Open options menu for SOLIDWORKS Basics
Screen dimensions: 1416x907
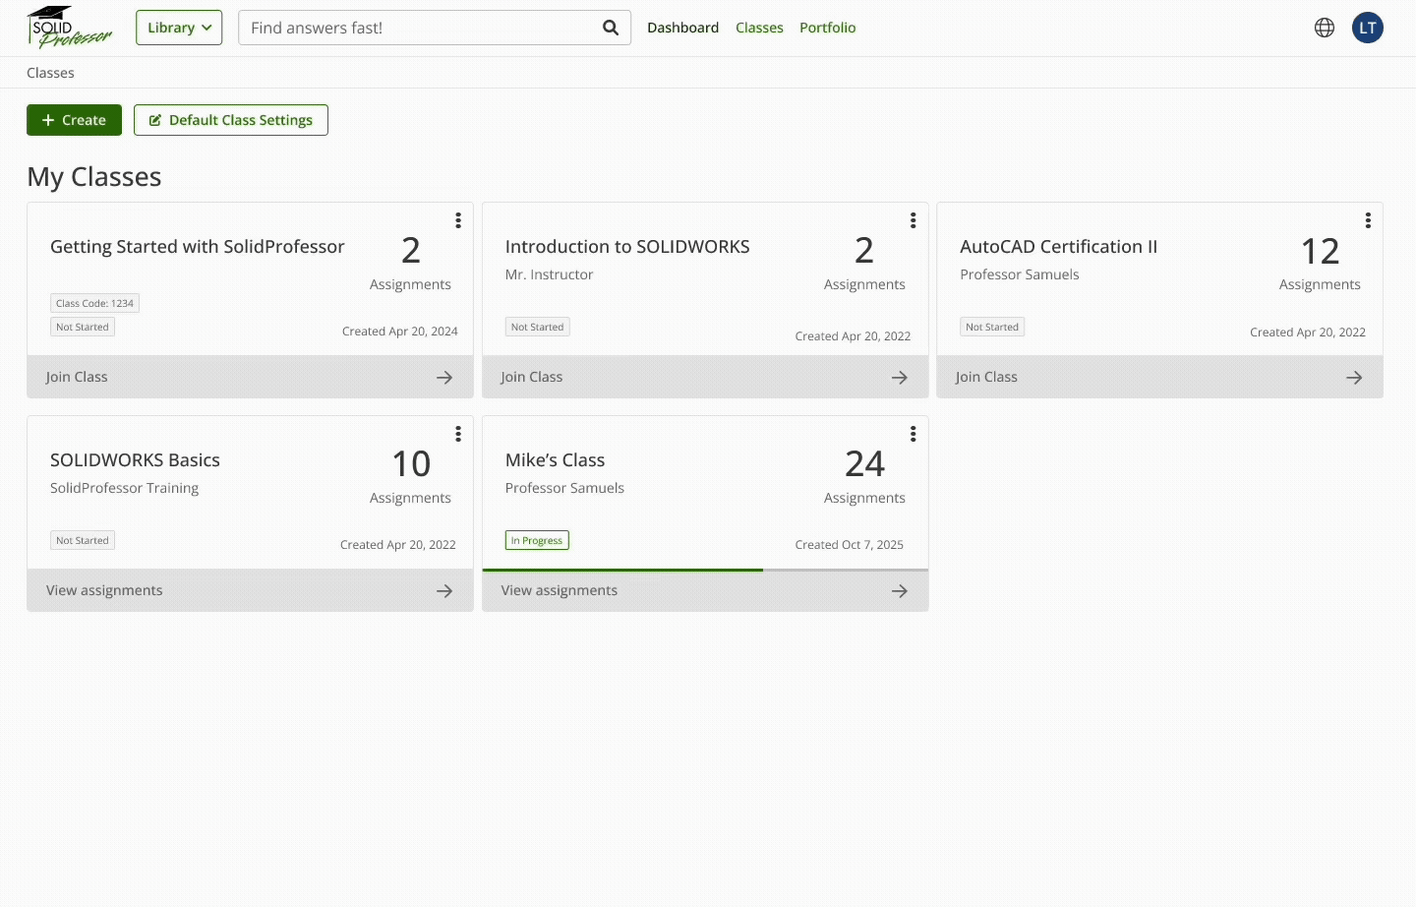tap(458, 434)
